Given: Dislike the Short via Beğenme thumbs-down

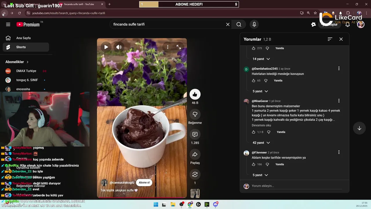Looking at the screenshot, I should click(195, 114).
